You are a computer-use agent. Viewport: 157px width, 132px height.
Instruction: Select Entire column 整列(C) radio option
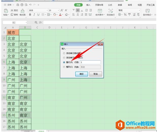tap(64, 67)
